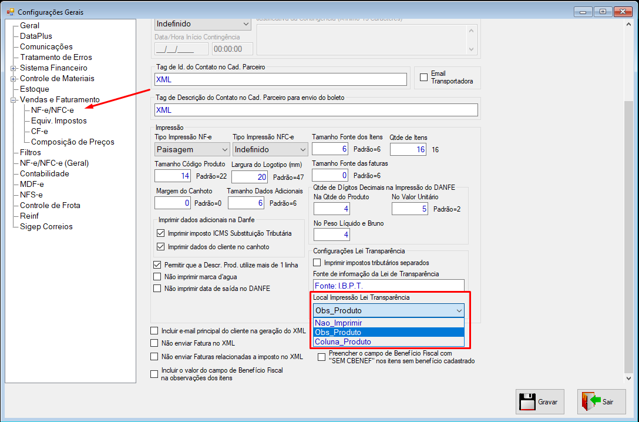Screen dimensions: 639x422
Task: Click Fonte de informação Lei de Transparência field
Action: [x=389, y=286]
